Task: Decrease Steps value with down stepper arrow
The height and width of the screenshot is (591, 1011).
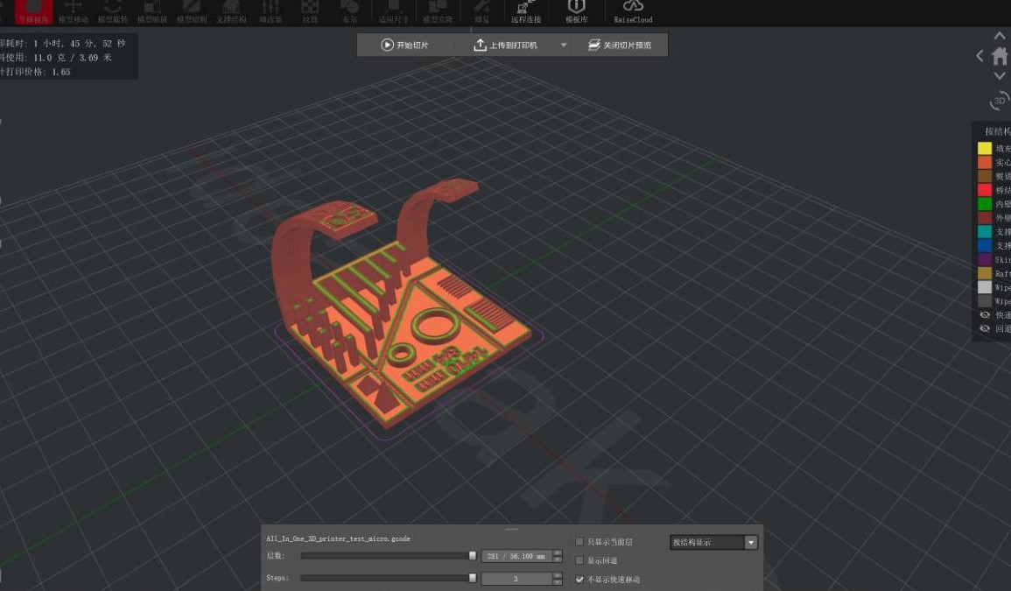Action: coord(558,582)
